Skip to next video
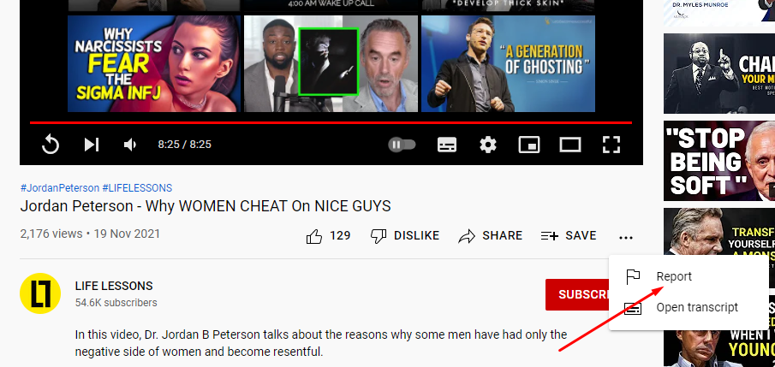 point(92,145)
